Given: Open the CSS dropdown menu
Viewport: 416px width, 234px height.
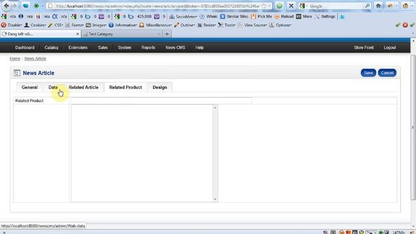Looking at the screenshot, I should point(55,25).
